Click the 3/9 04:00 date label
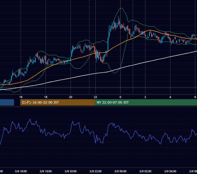 [x=170, y=171]
